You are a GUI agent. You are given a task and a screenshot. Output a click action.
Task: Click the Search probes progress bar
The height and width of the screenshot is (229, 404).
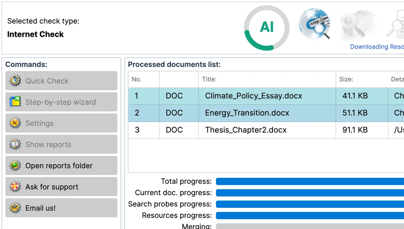click(310, 204)
